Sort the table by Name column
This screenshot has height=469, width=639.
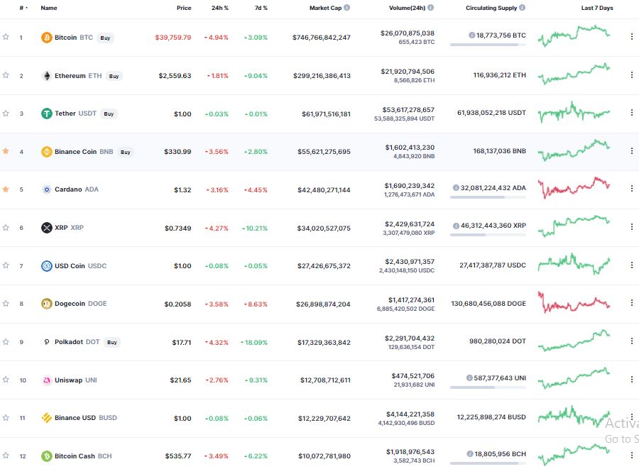click(x=49, y=8)
